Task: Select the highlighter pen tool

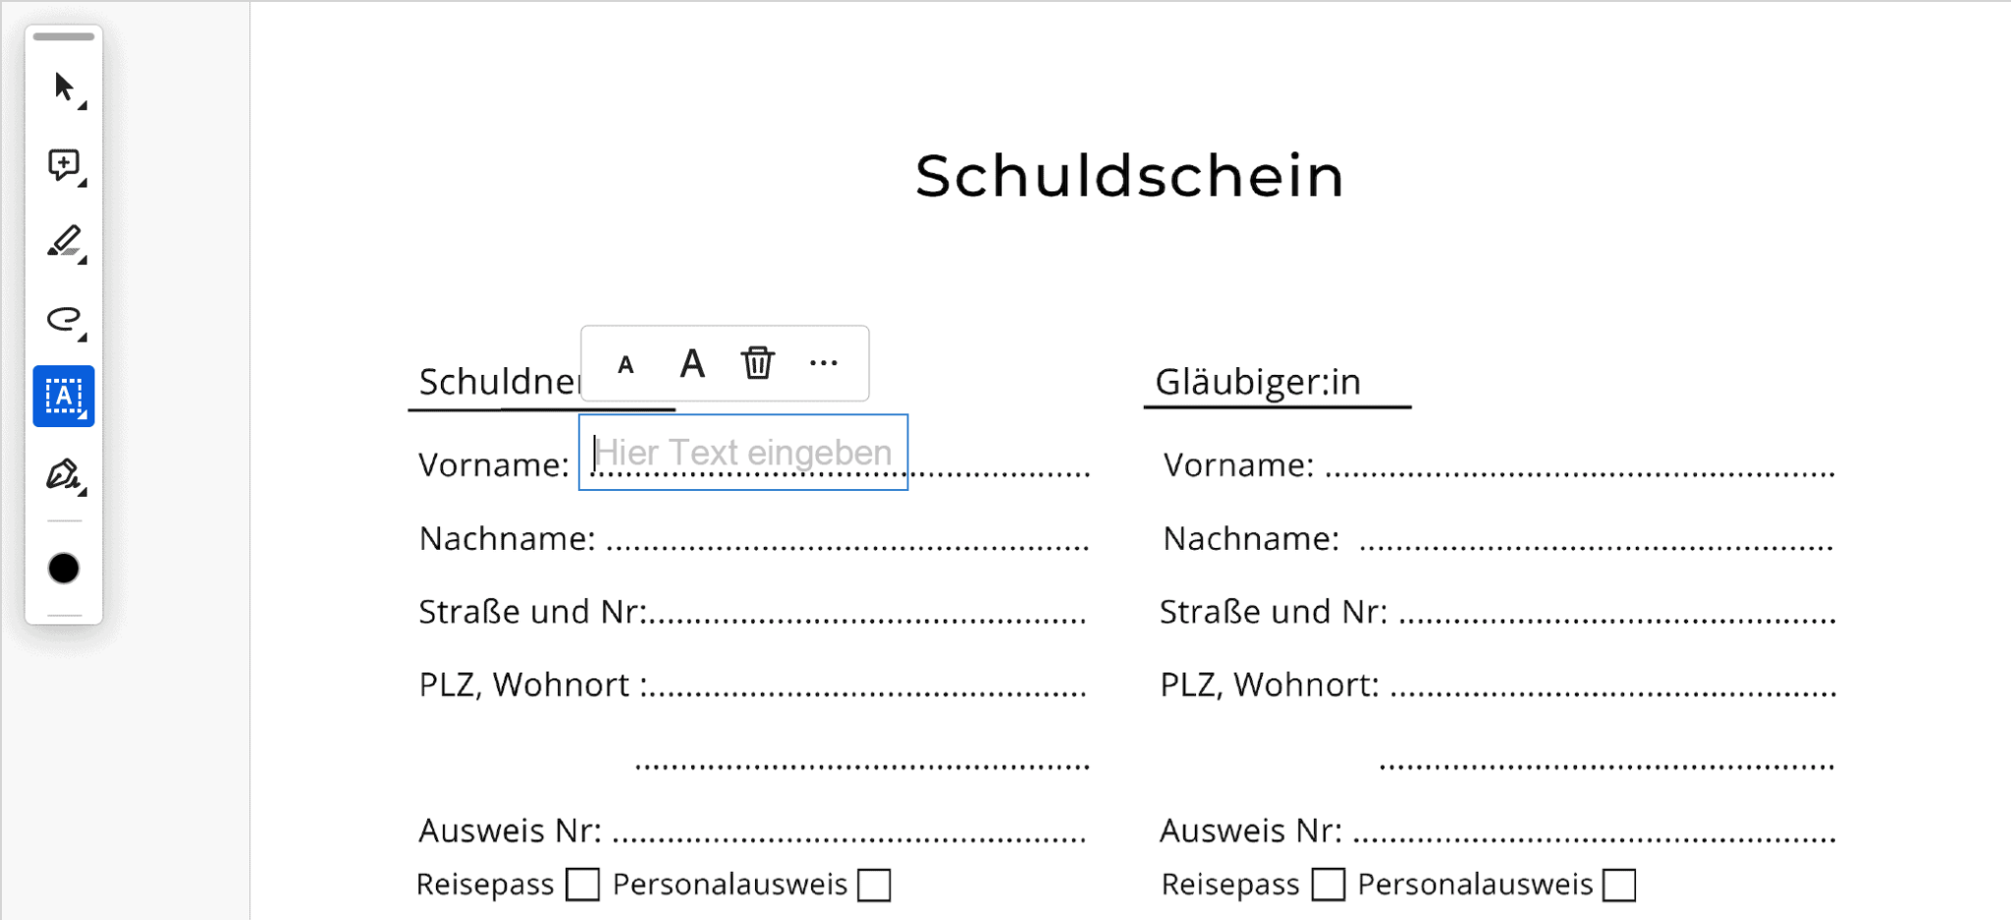Action: tap(63, 241)
